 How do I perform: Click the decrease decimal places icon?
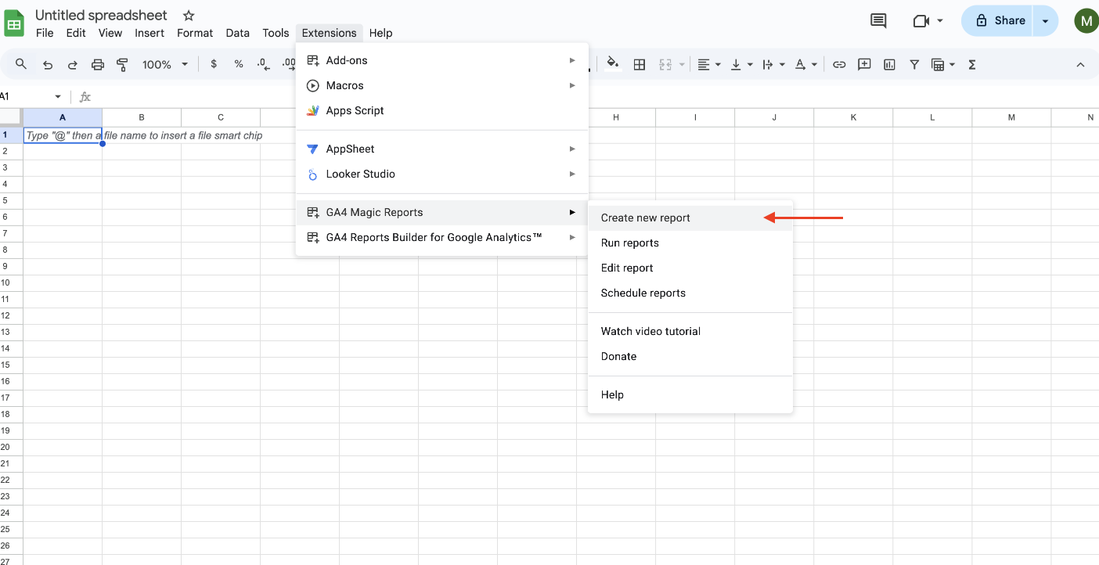click(x=263, y=64)
